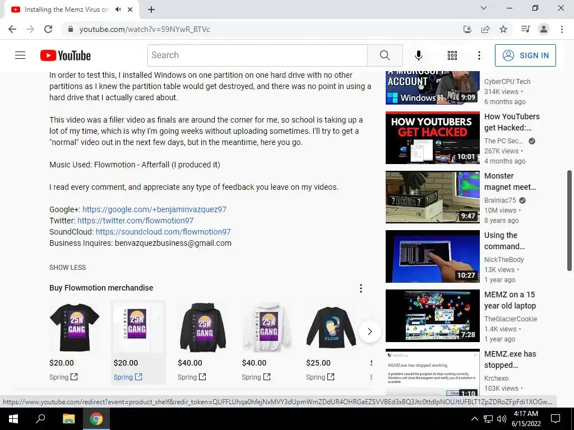Collapse description with SHOW LESS
This screenshot has height=430, width=574.
pos(68,267)
